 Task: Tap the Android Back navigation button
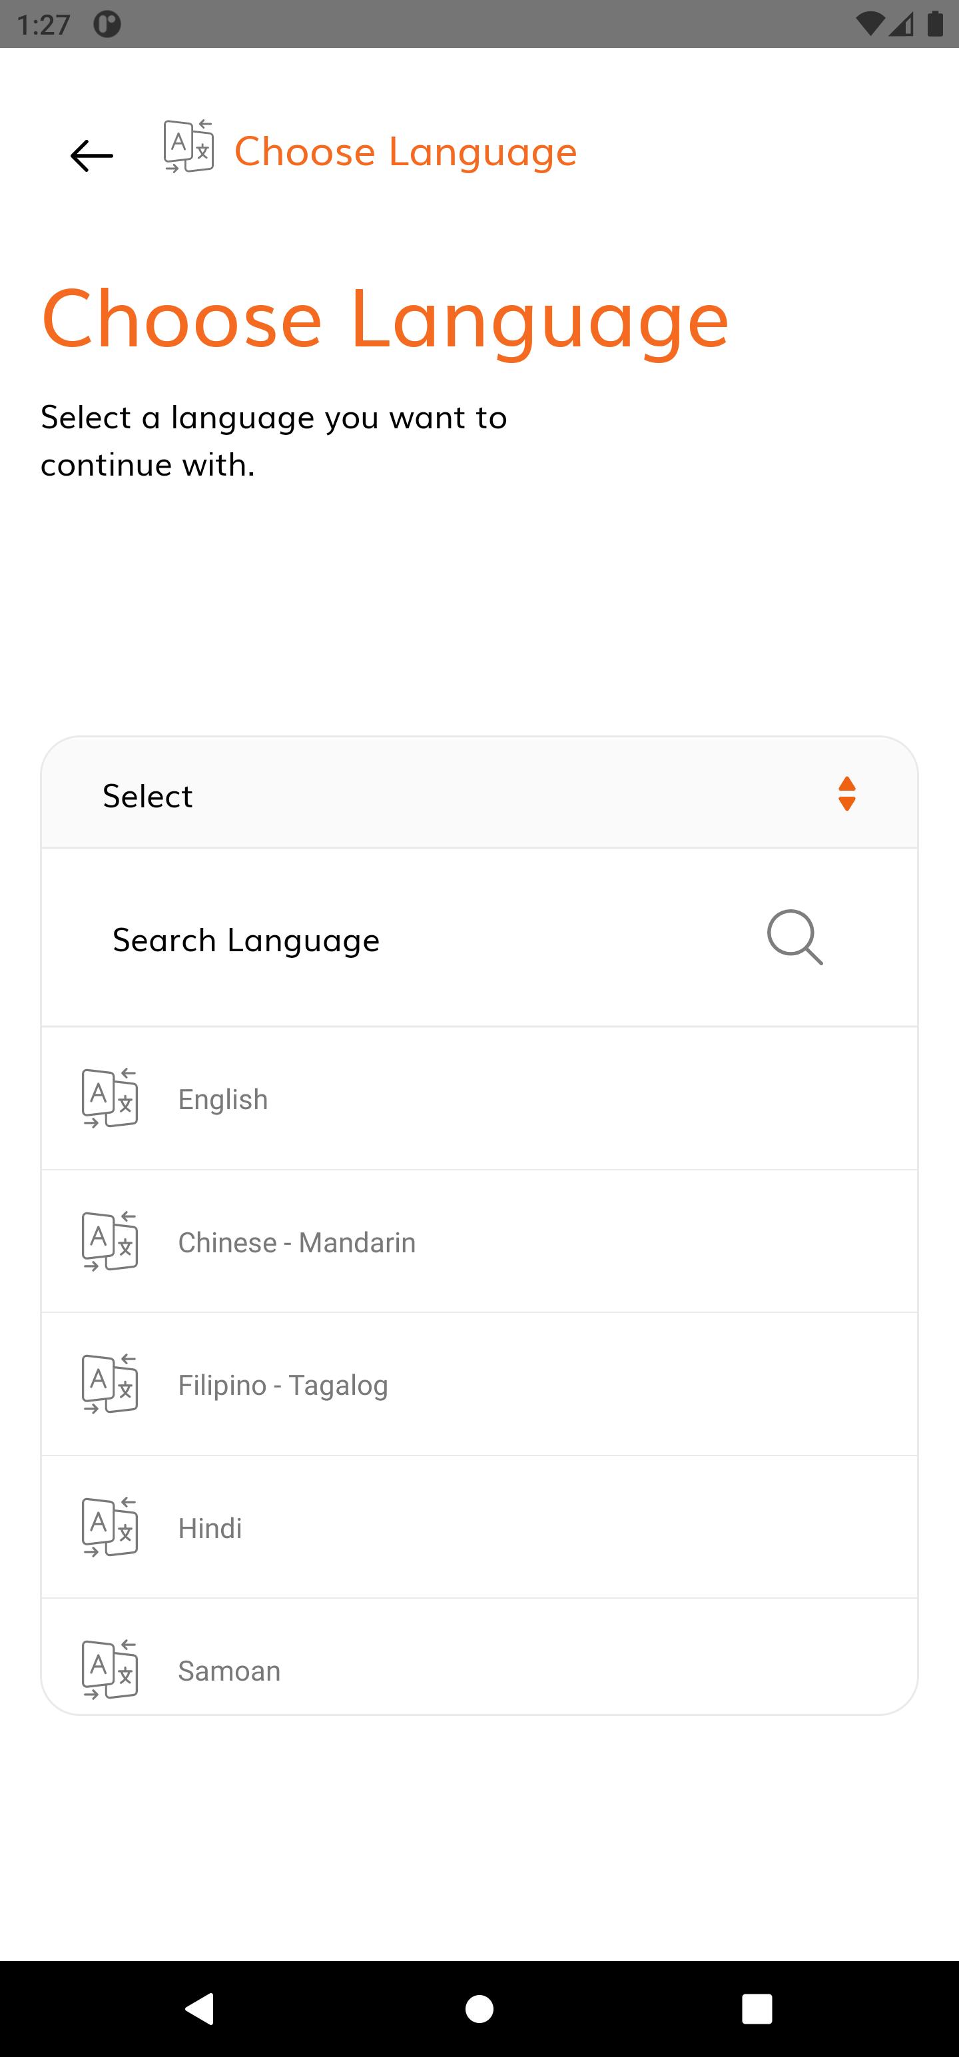tap(200, 2008)
